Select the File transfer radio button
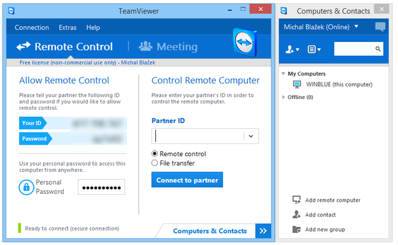This screenshot has width=398, height=245. click(x=155, y=163)
